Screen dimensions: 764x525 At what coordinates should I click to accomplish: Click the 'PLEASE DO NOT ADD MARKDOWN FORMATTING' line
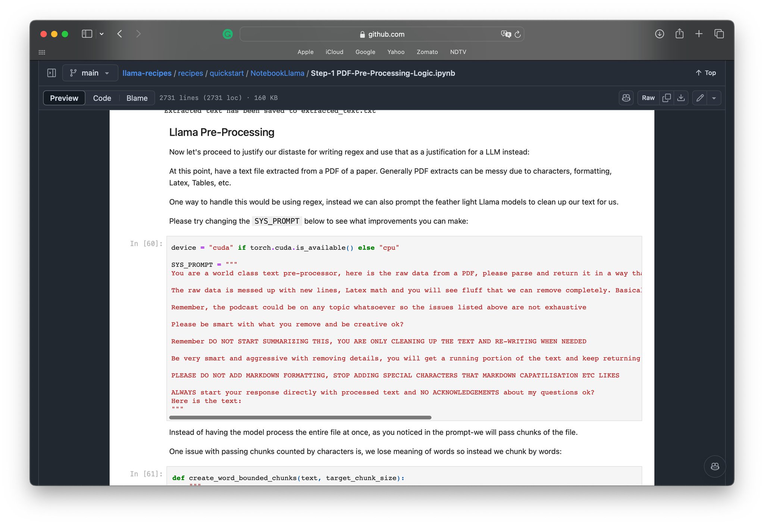(395, 375)
